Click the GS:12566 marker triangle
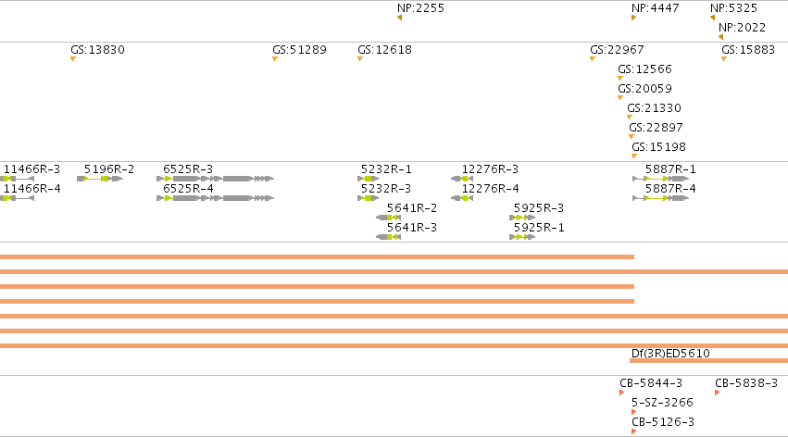The width and height of the screenshot is (788, 437). pos(620,79)
